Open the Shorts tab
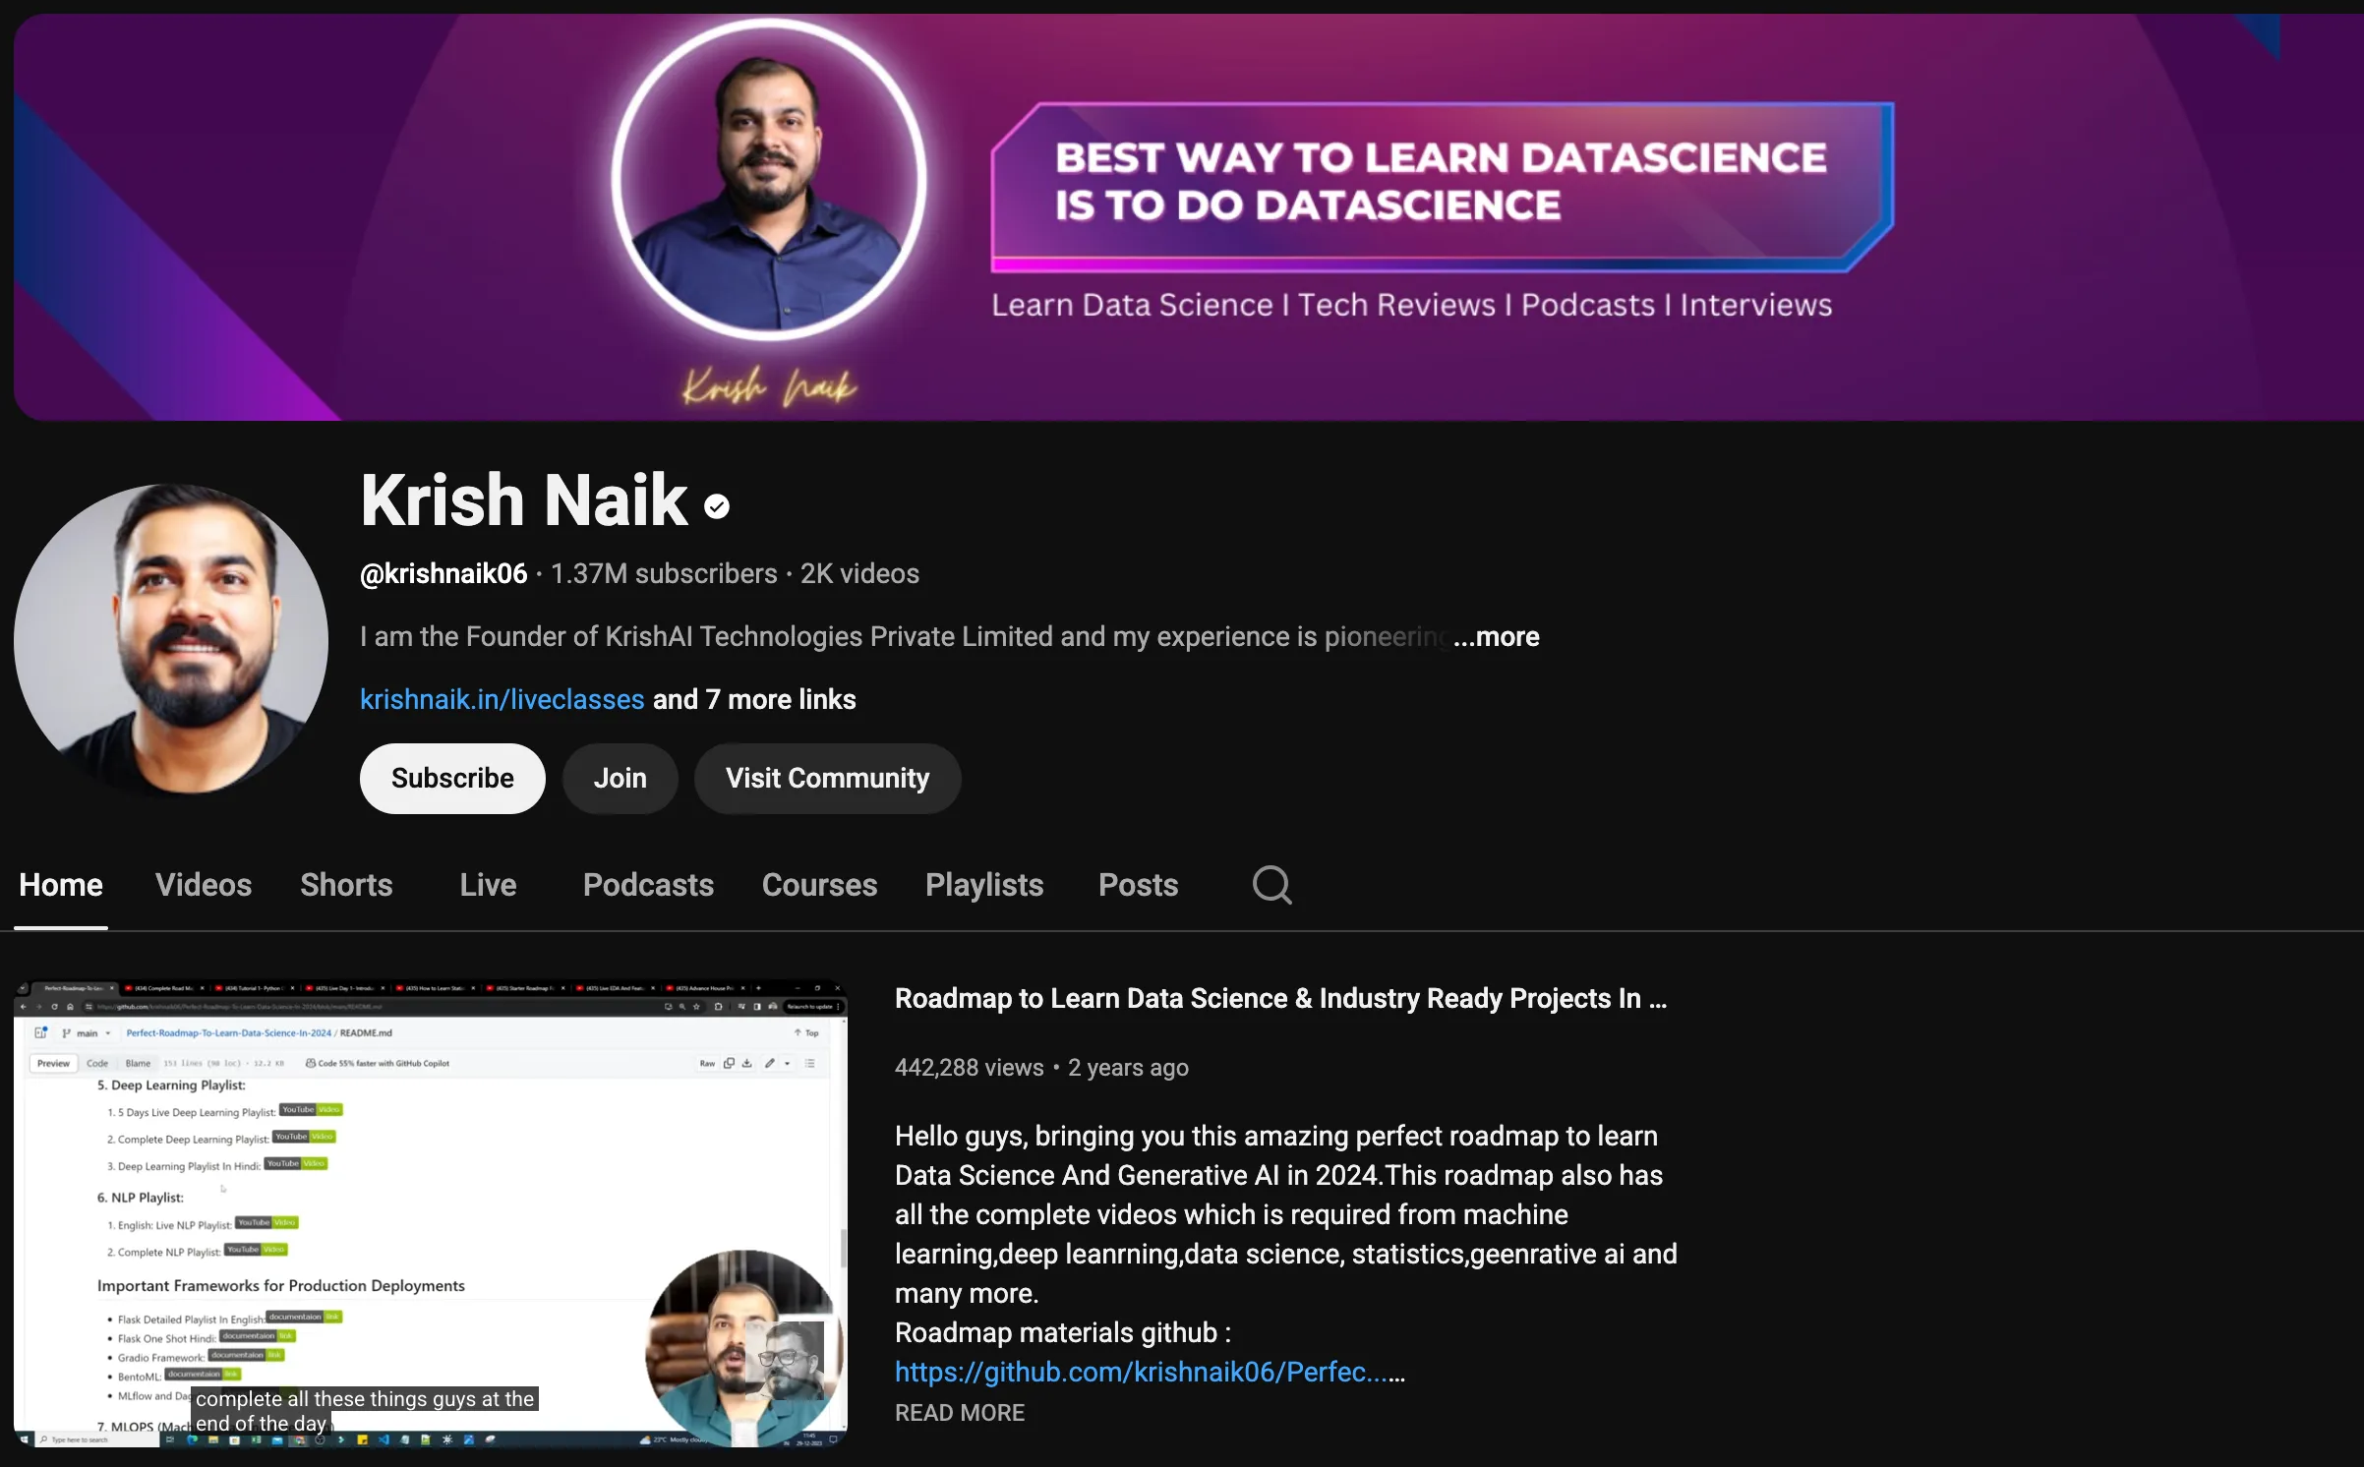This screenshot has width=2364, height=1467. click(346, 884)
